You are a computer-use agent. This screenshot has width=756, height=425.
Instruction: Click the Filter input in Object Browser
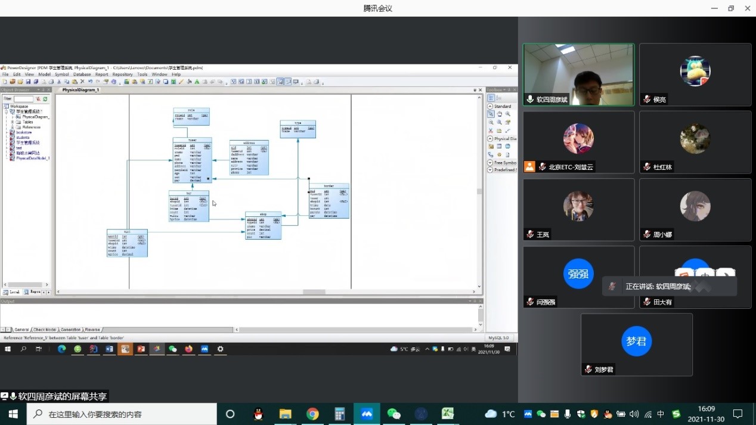pos(23,99)
